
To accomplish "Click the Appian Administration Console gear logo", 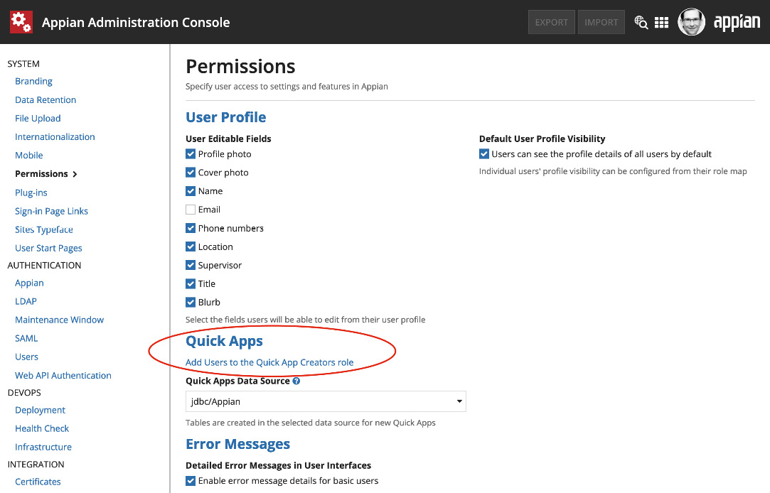I will (x=21, y=22).
